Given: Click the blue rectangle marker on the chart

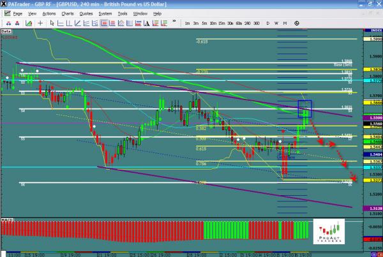Looking at the screenshot, I should (x=304, y=106).
